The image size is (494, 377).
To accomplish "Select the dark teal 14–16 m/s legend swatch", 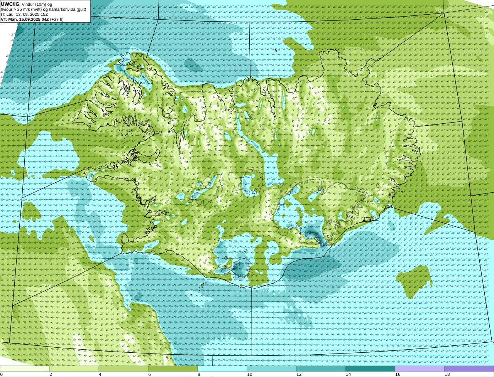I will click(370, 369).
